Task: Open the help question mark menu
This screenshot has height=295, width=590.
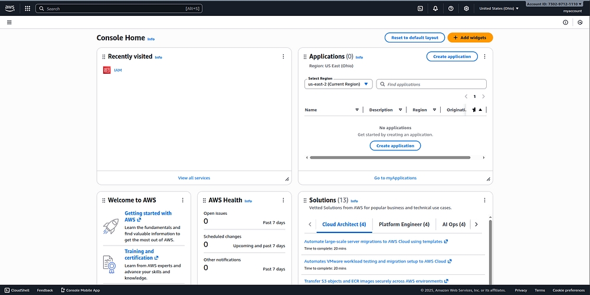Action: pyautogui.click(x=451, y=9)
